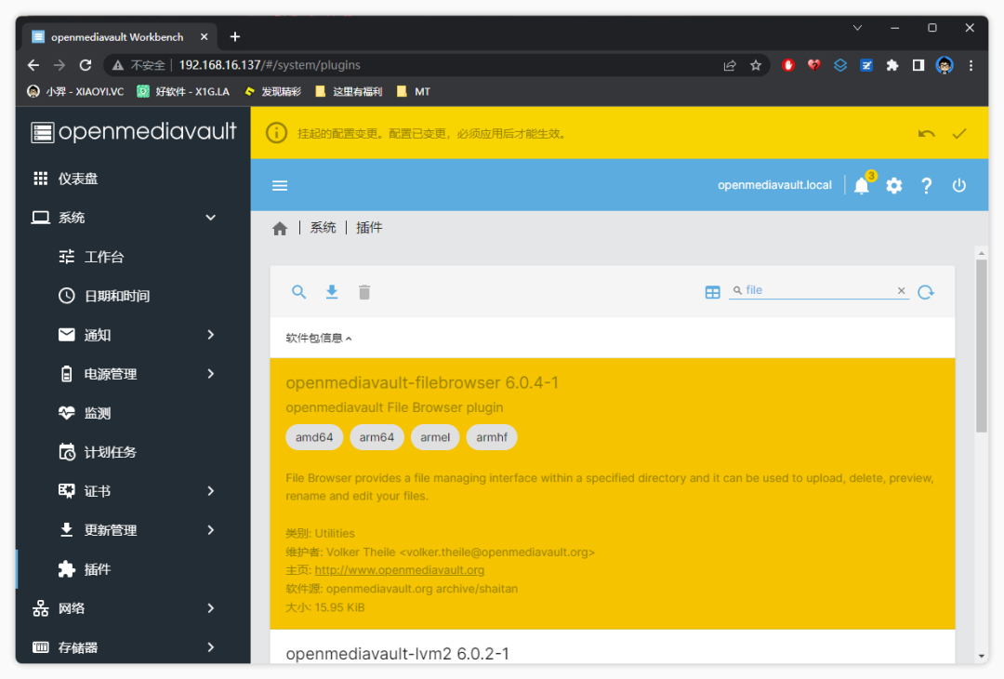Screen dimensions: 1004x679
Task: Toggle the hamburger navigation menu
Action: (x=280, y=186)
